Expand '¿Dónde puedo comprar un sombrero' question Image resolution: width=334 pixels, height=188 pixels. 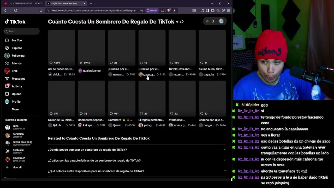(137, 150)
